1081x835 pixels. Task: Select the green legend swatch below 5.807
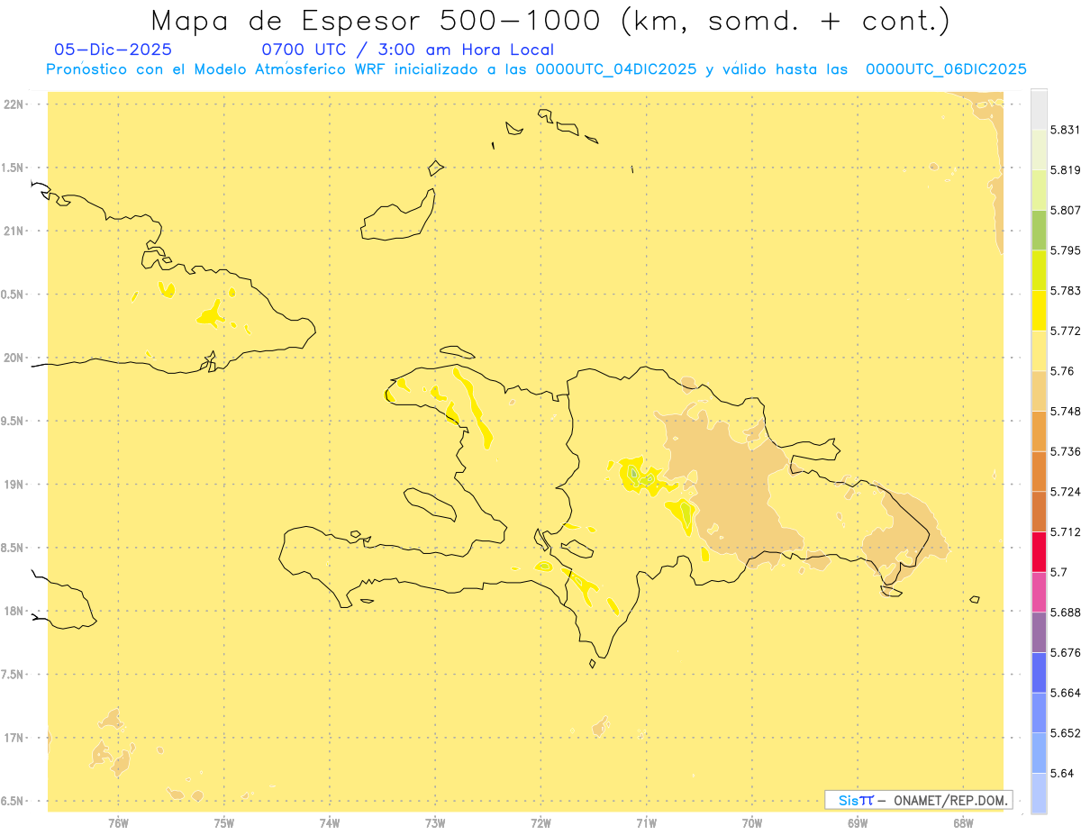pyautogui.click(x=1039, y=230)
